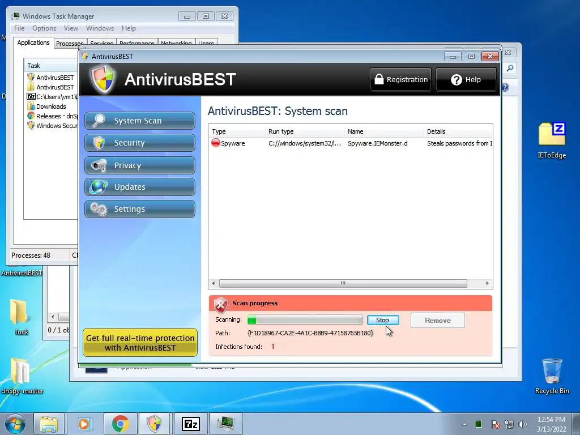
Task: Show hidden system tray icons
Action: pyautogui.click(x=464, y=424)
